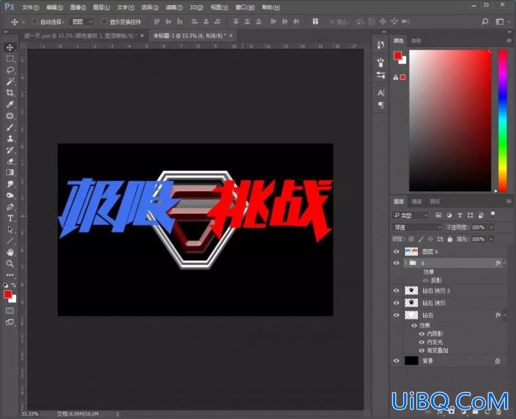Filter layers by type layer icon

(460, 215)
